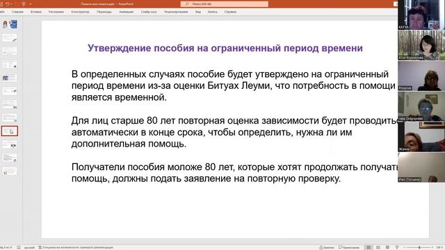Click Start From Beginning presentation icon in title bar
Image resolution: width=445 pixels, height=250 pixels.
tap(24, 4)
